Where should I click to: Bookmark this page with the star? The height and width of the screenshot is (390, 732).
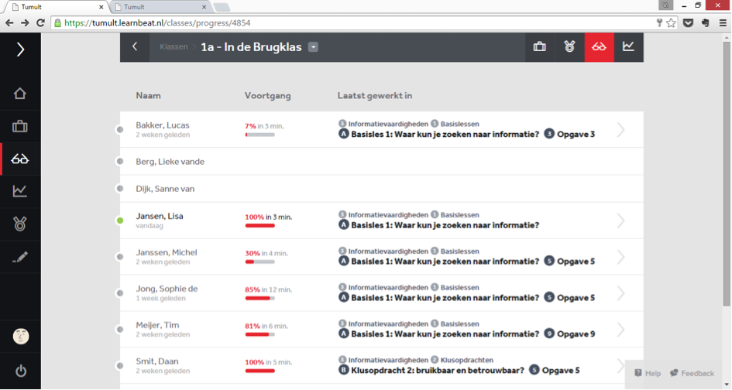671,23
